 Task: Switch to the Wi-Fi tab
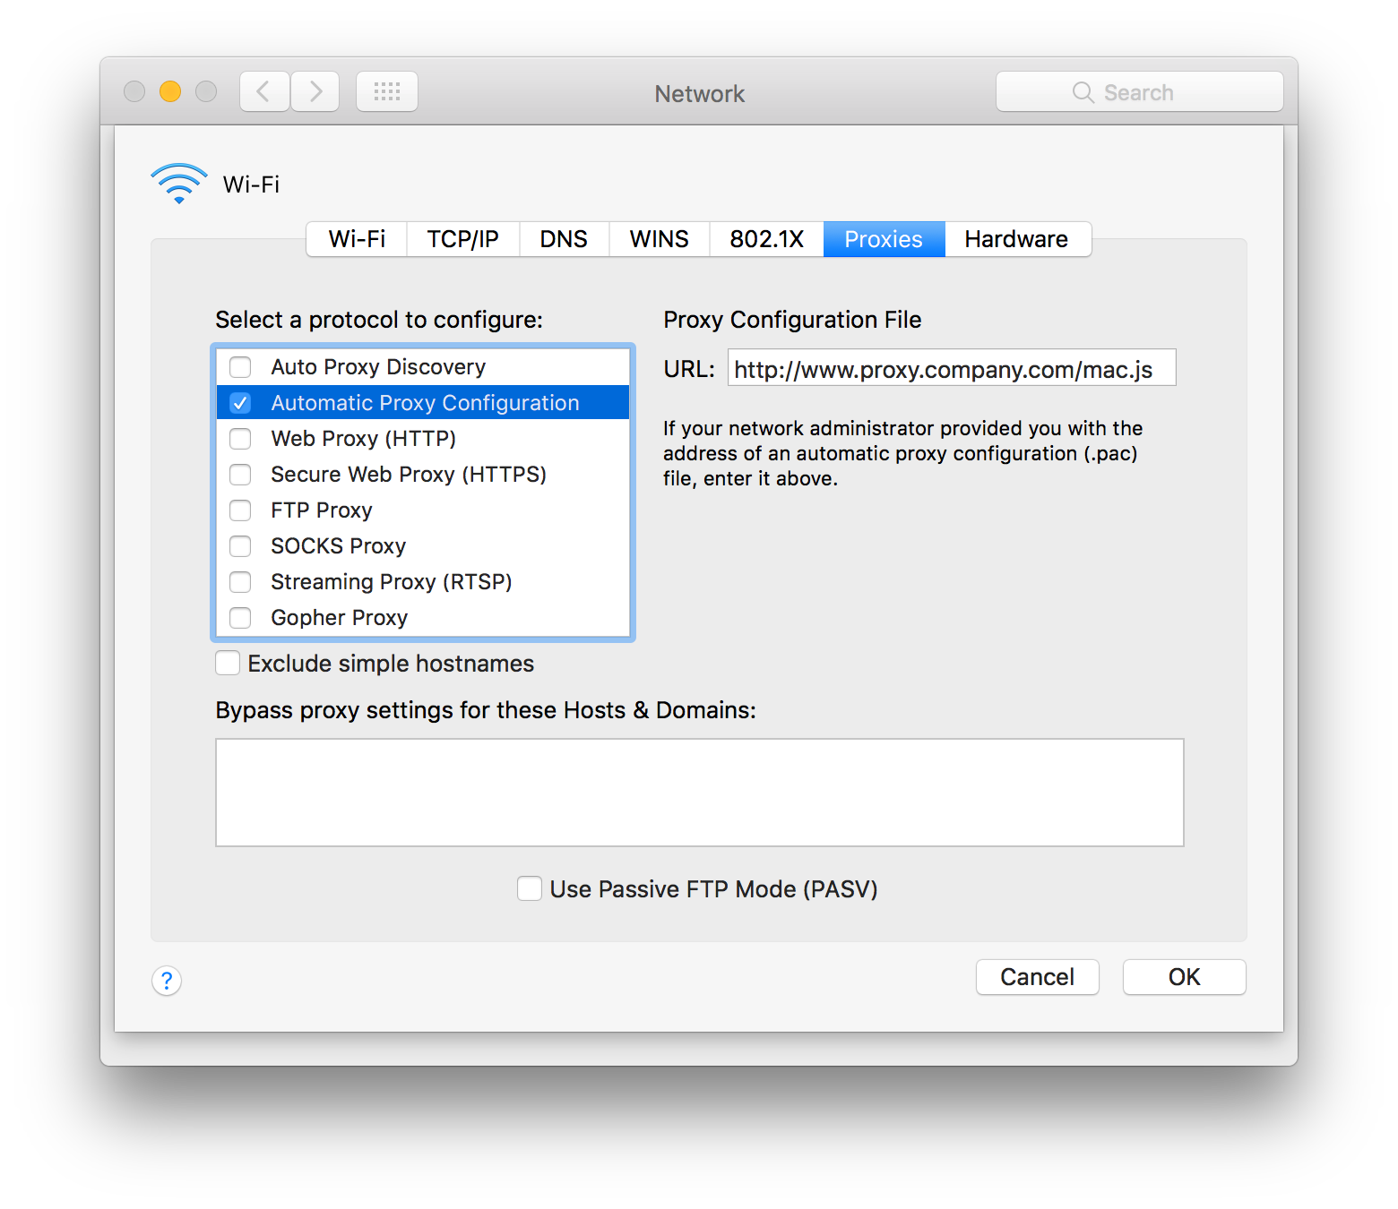coord(357,239)
